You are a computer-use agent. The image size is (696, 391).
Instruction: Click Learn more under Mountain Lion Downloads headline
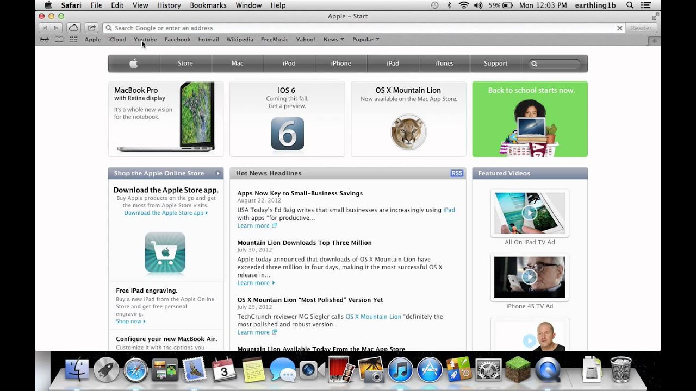256,283
